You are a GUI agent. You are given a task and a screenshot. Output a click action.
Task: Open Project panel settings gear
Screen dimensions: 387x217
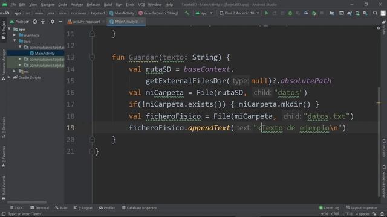pos(53,22)
